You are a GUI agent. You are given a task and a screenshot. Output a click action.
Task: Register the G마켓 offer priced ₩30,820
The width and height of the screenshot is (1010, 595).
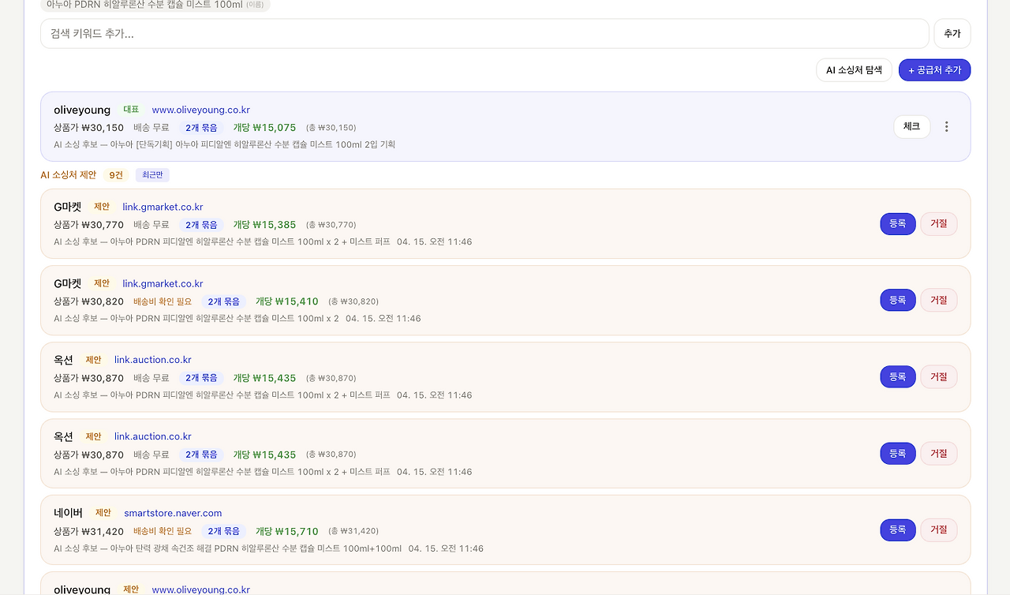point(897,300)
